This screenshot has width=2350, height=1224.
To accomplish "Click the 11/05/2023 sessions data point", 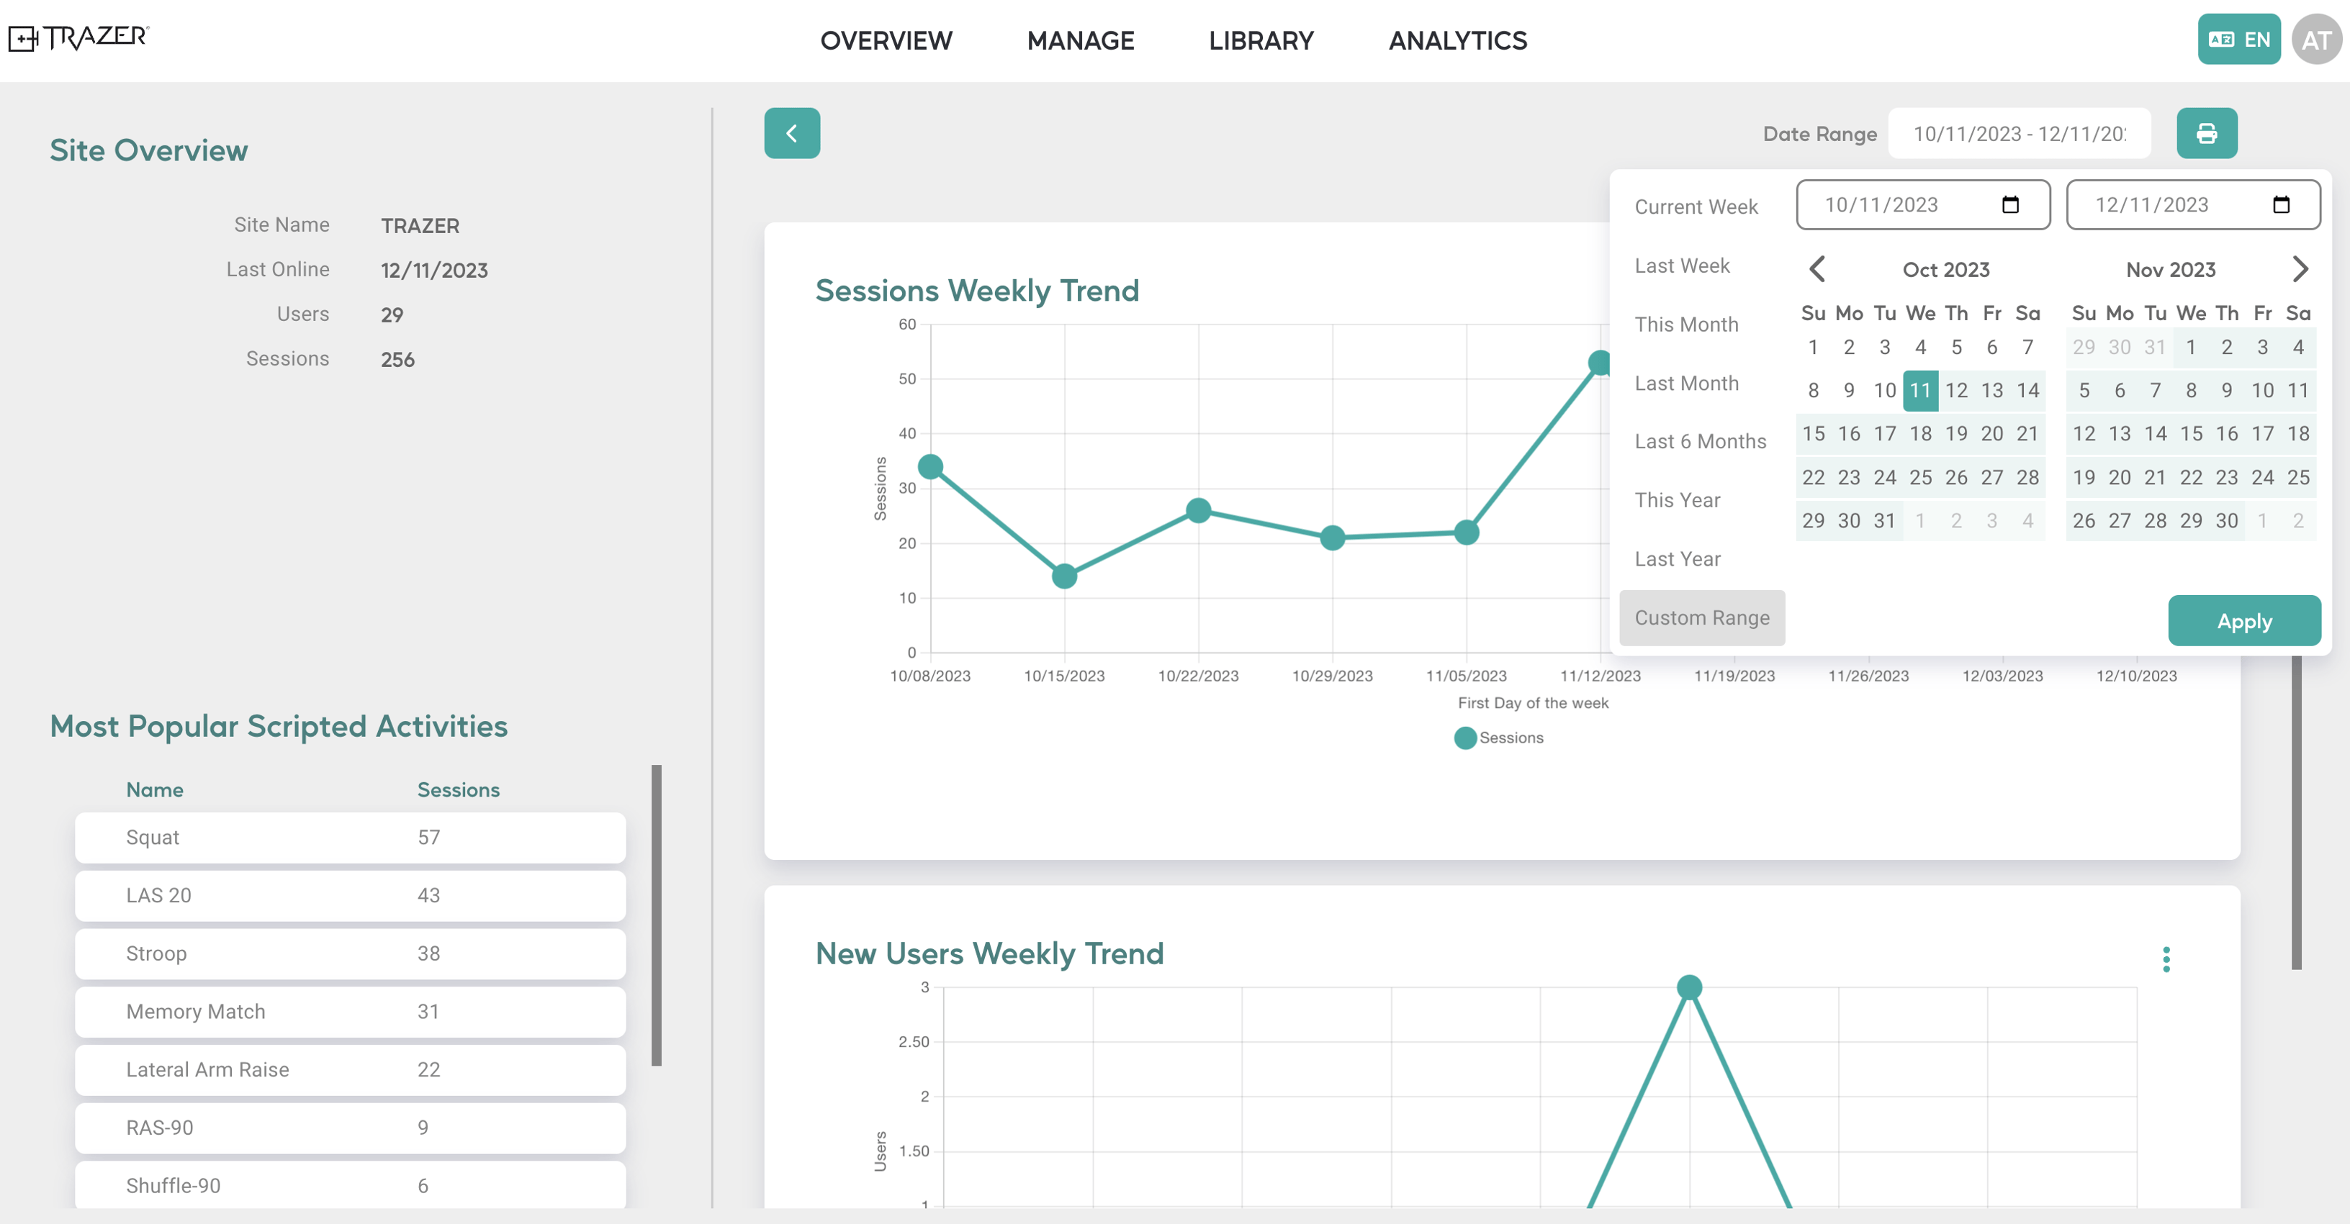I will tap(1467, 532).
